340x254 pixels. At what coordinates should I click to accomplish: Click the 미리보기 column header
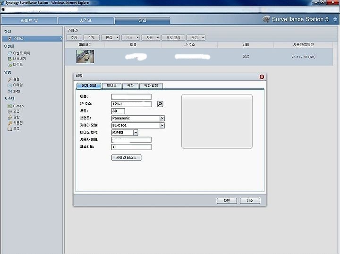pos(85,45)
